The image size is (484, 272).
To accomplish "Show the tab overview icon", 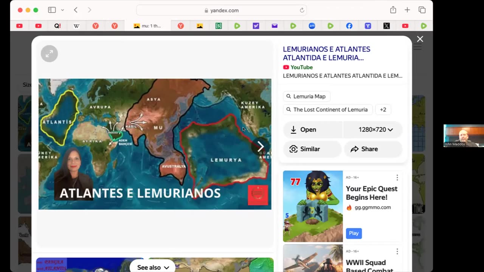I will tap(422, 10).
